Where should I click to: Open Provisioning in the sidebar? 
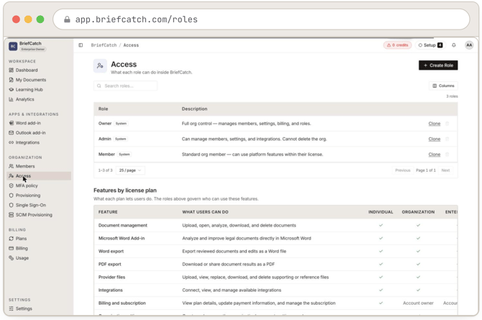24,196
